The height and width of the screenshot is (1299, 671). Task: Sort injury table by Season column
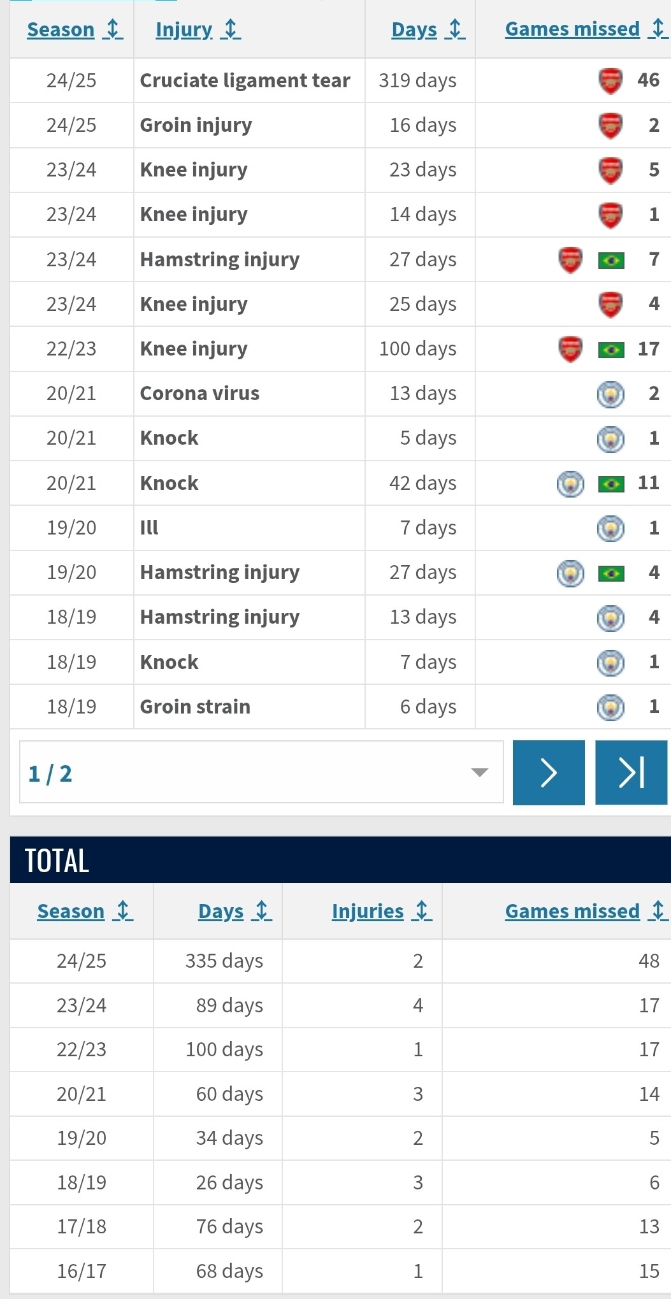(x=75, y=29)
